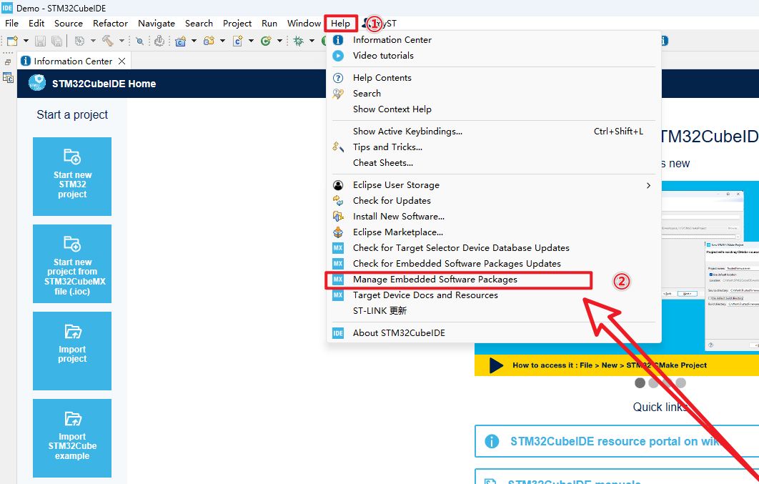
Task: Choose Check for Updates menu entry
Action: pos(494,201)
